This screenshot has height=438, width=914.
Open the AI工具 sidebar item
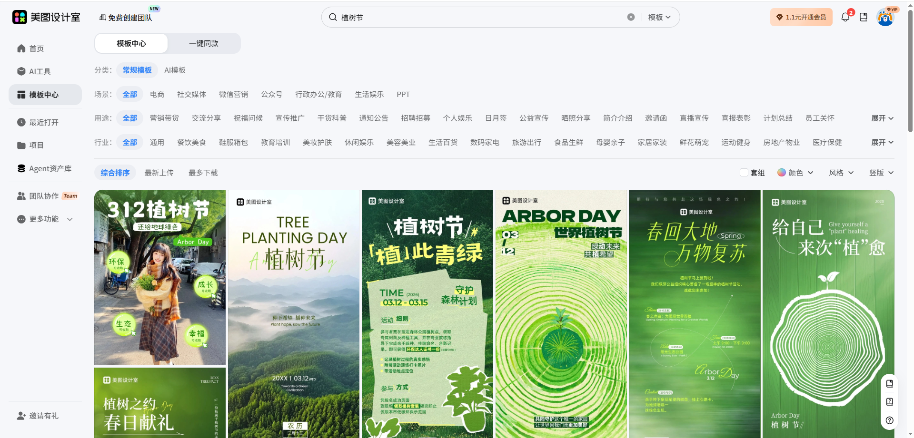click(40, 71)
